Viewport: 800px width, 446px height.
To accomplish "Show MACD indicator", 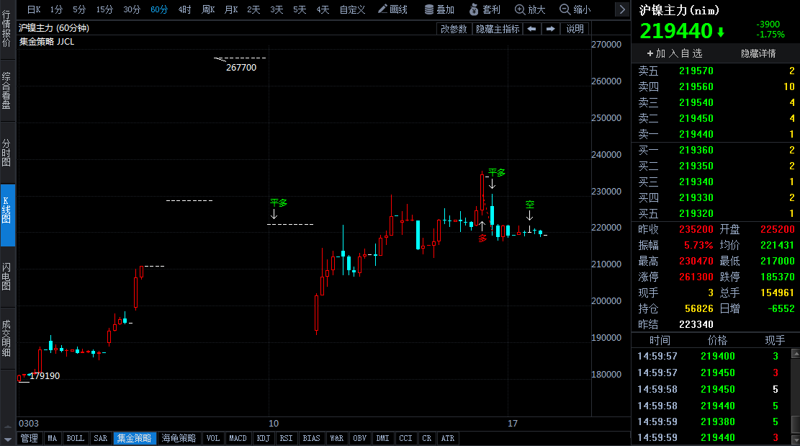I will (x=238, y=438).
